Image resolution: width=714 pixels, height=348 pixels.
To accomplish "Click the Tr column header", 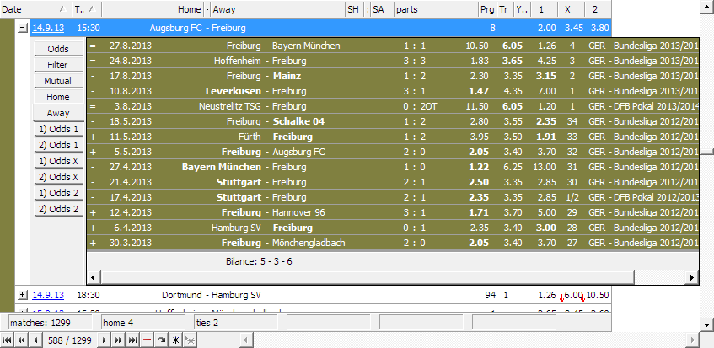I will (x=504, y=9).
